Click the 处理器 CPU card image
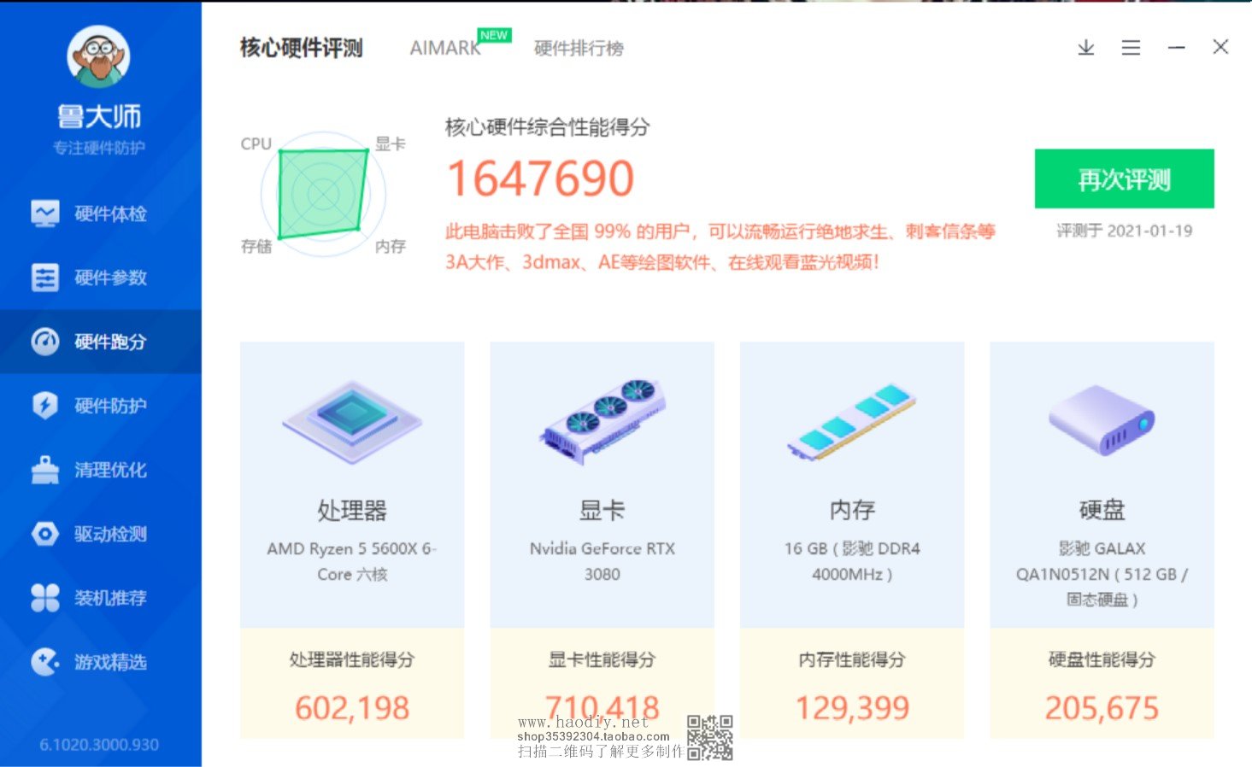 [352, 422]
